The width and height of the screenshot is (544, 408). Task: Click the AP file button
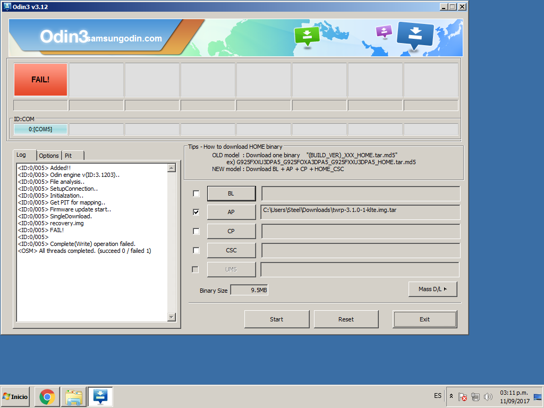[x=232, y=212]
